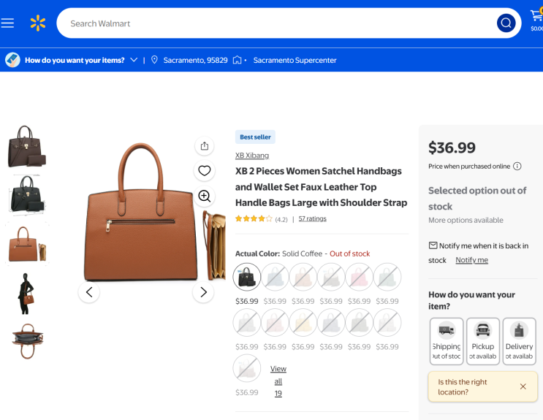Select the Shipping fulfillment option

(x=446, y=340)
